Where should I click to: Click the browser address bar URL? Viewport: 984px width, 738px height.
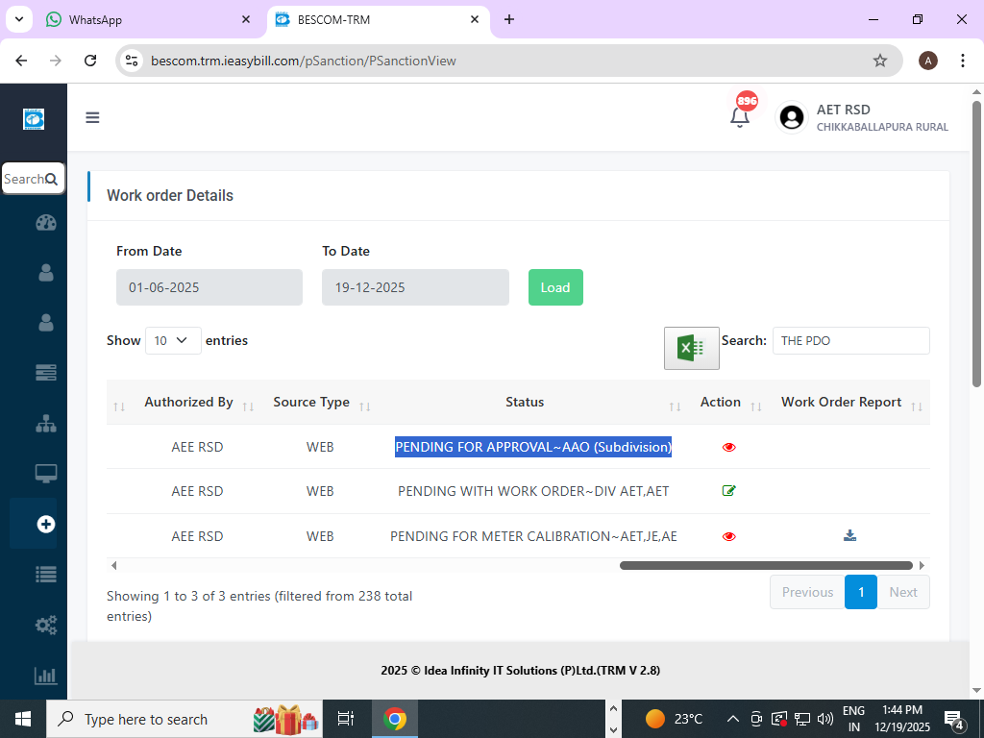click(x=303, y=61)
